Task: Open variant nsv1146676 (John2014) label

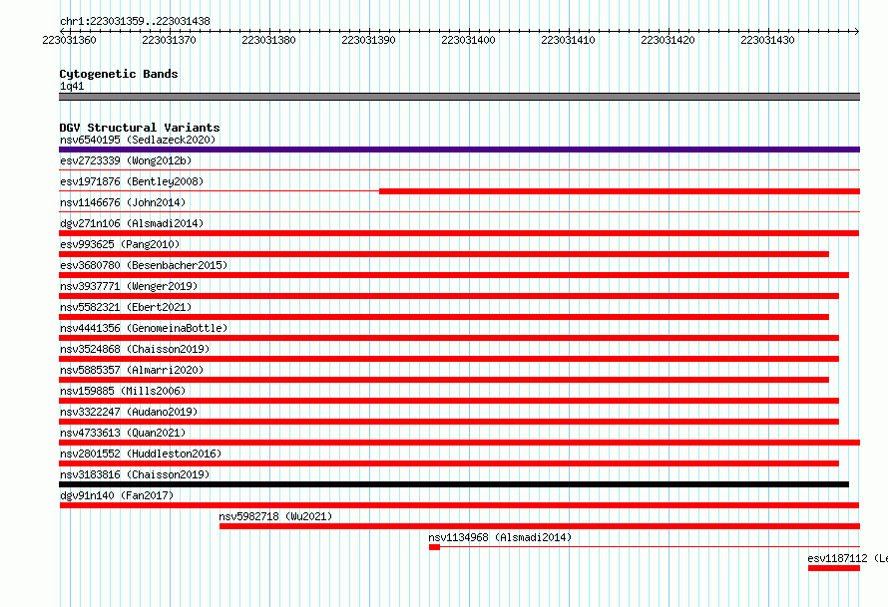Action: click(123, 202)
